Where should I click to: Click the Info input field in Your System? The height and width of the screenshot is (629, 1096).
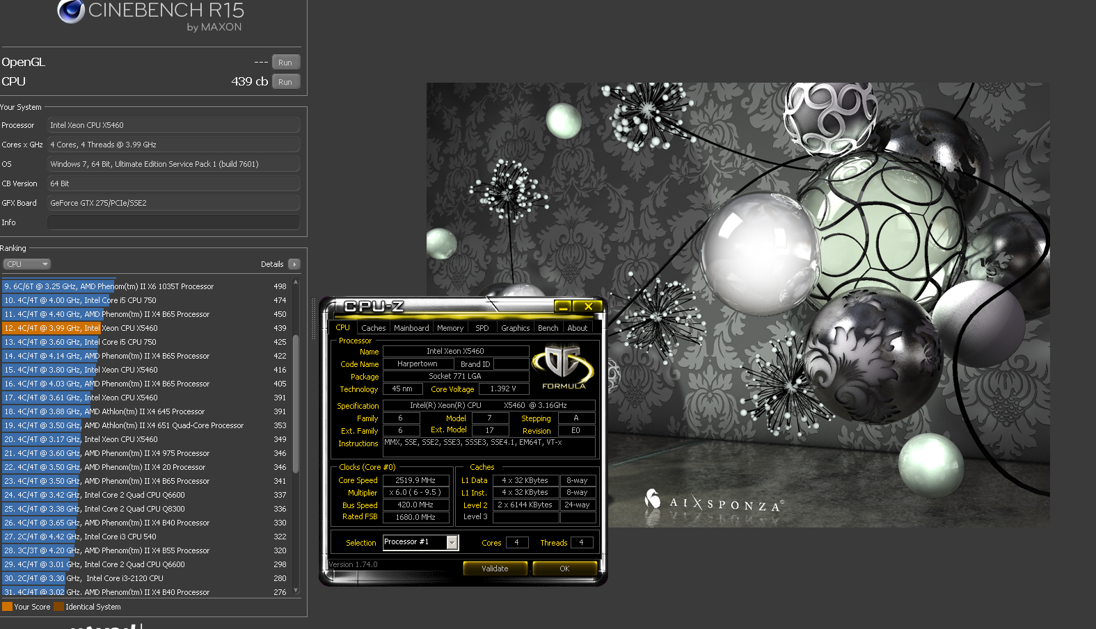pos(173,222)
